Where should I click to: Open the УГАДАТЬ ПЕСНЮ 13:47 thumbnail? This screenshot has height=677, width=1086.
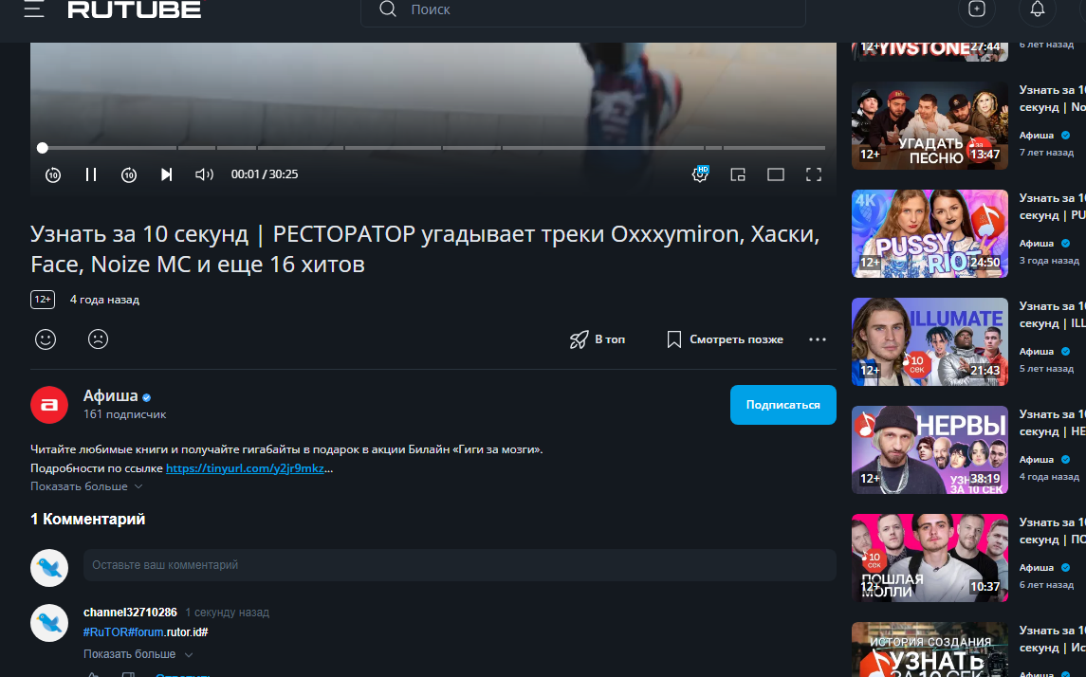click(930, 126)
